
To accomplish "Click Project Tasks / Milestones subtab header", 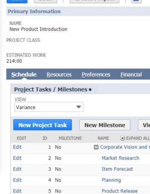I will tap(53, 89).
